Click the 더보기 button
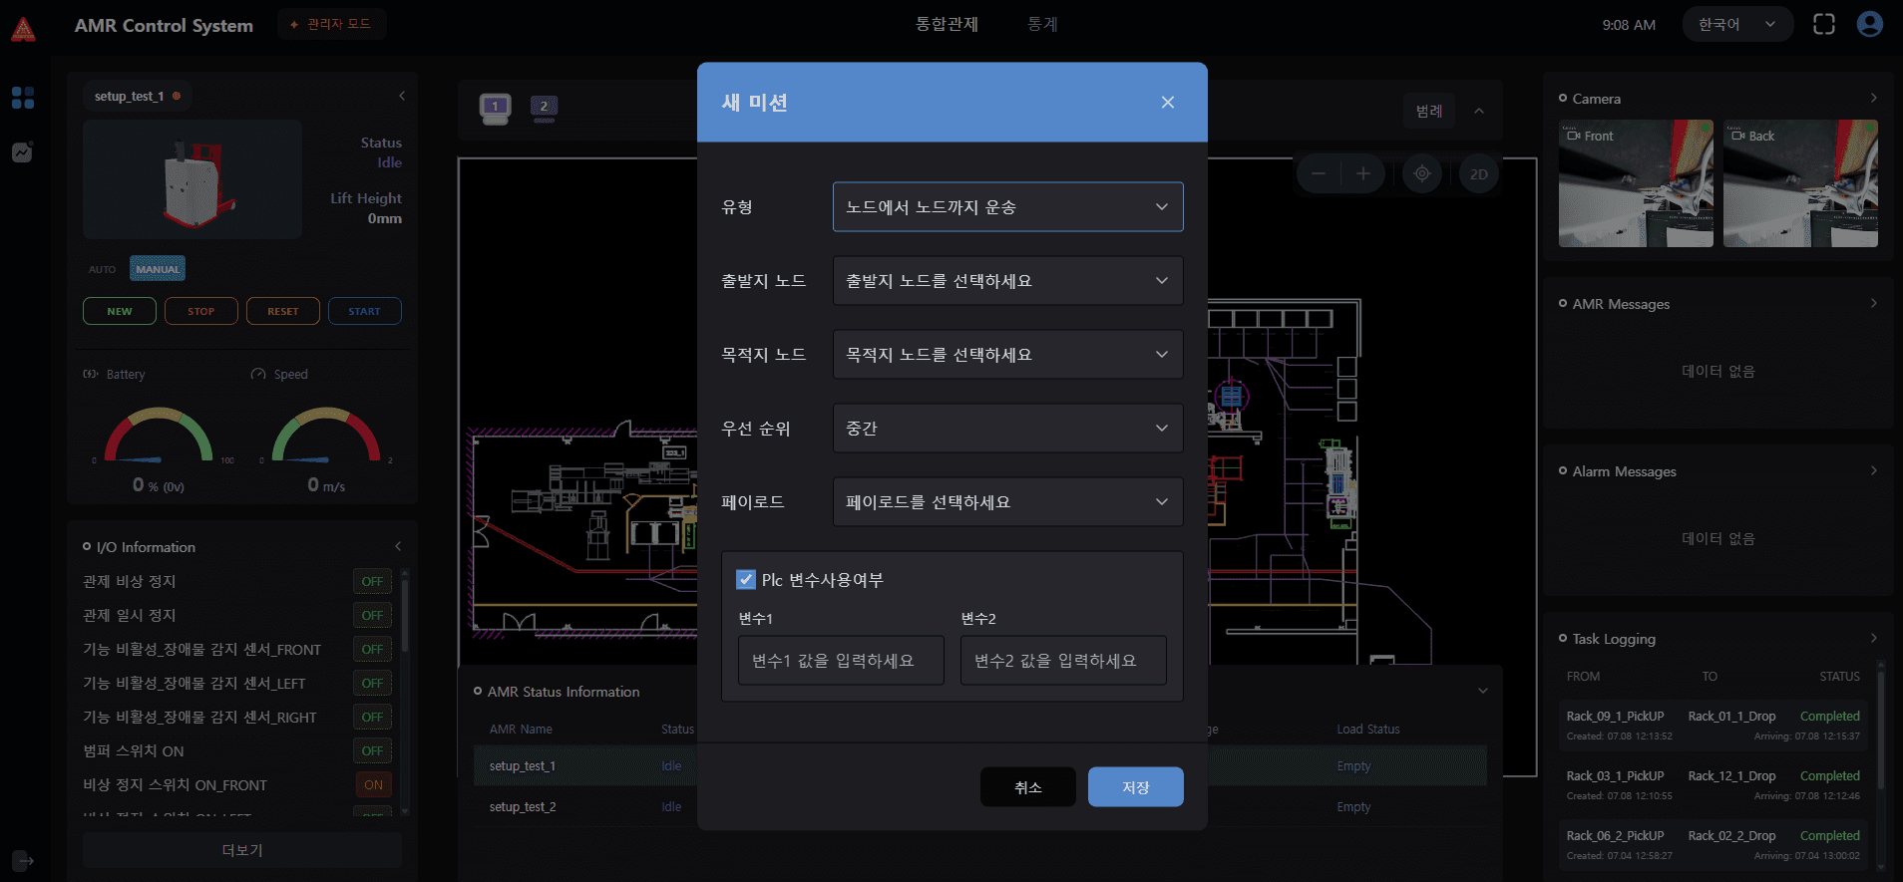Image resolution: width=1903 pixels, height=882 pixels. pyautogui.click(x=242, y=850)
